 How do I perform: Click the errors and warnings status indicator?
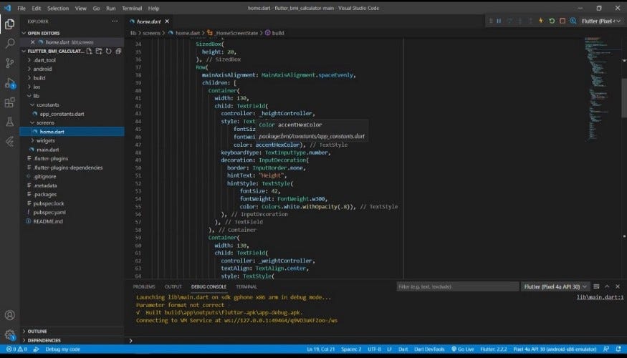tap(16, 349)
